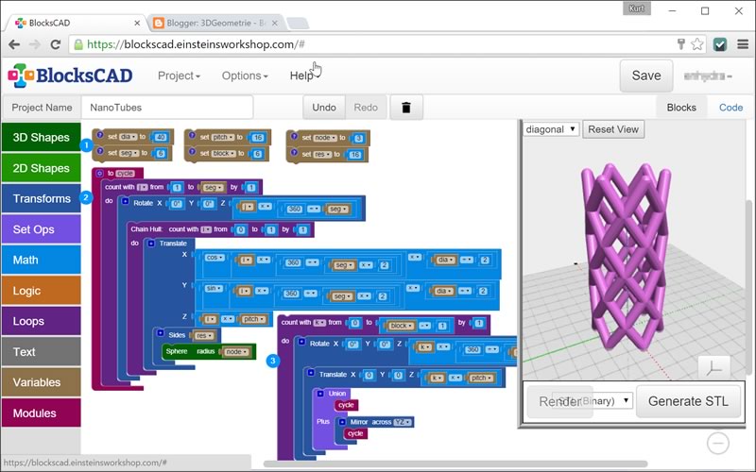Open the Project dropdown menu
This screenshot has height=472, width=756.
(179, 76)
